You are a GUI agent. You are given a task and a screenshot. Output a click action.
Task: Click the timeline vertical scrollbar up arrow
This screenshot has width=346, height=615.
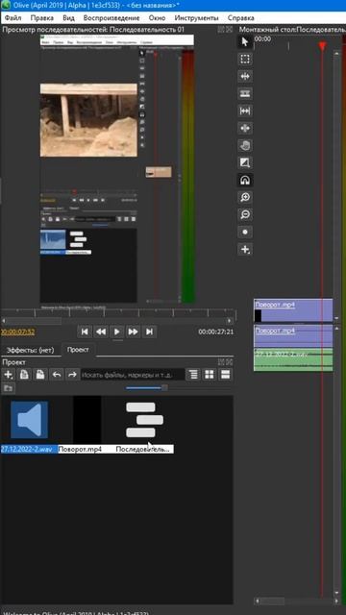(x=336, y=55)
